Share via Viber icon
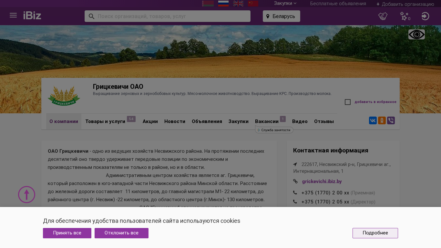The image size is (441, 248). [391, 120]
